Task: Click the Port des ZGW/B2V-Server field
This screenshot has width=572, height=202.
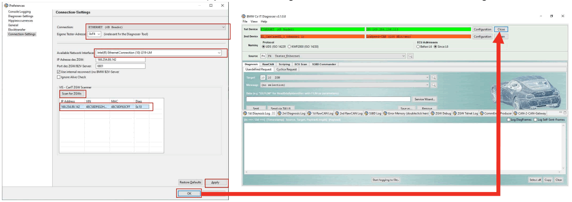Action: click(x=120, y=66)
